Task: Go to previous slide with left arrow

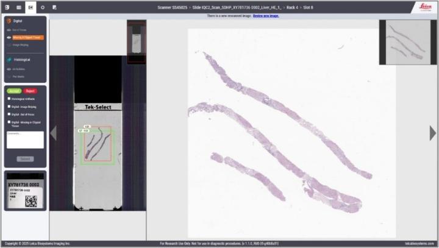Action: click(x=53, y=133)
